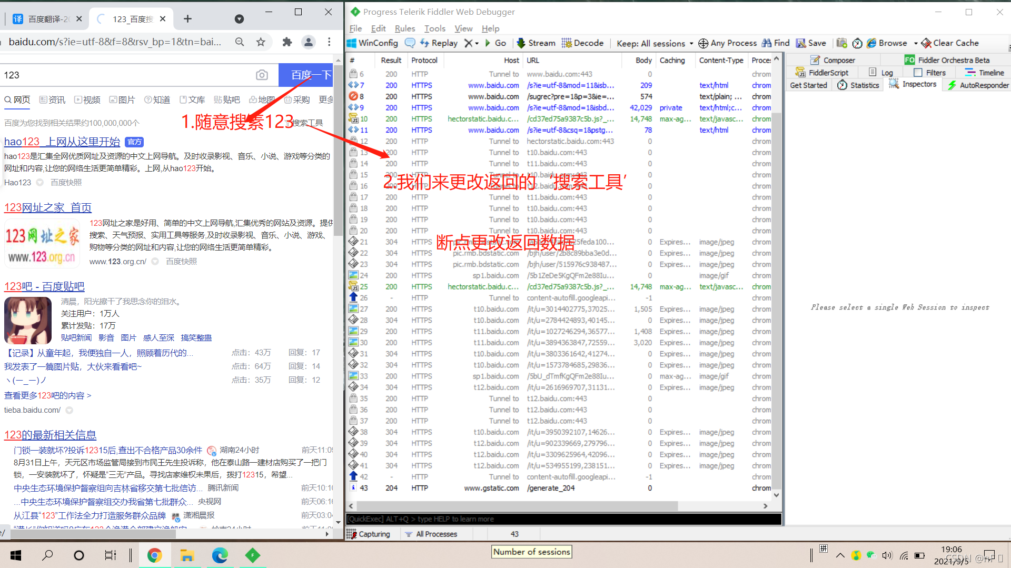Click the Baidu search input containing 123

coord(126,75)
